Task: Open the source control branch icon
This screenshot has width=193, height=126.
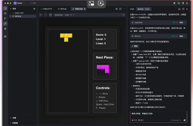Action: [x=5, y=18]
